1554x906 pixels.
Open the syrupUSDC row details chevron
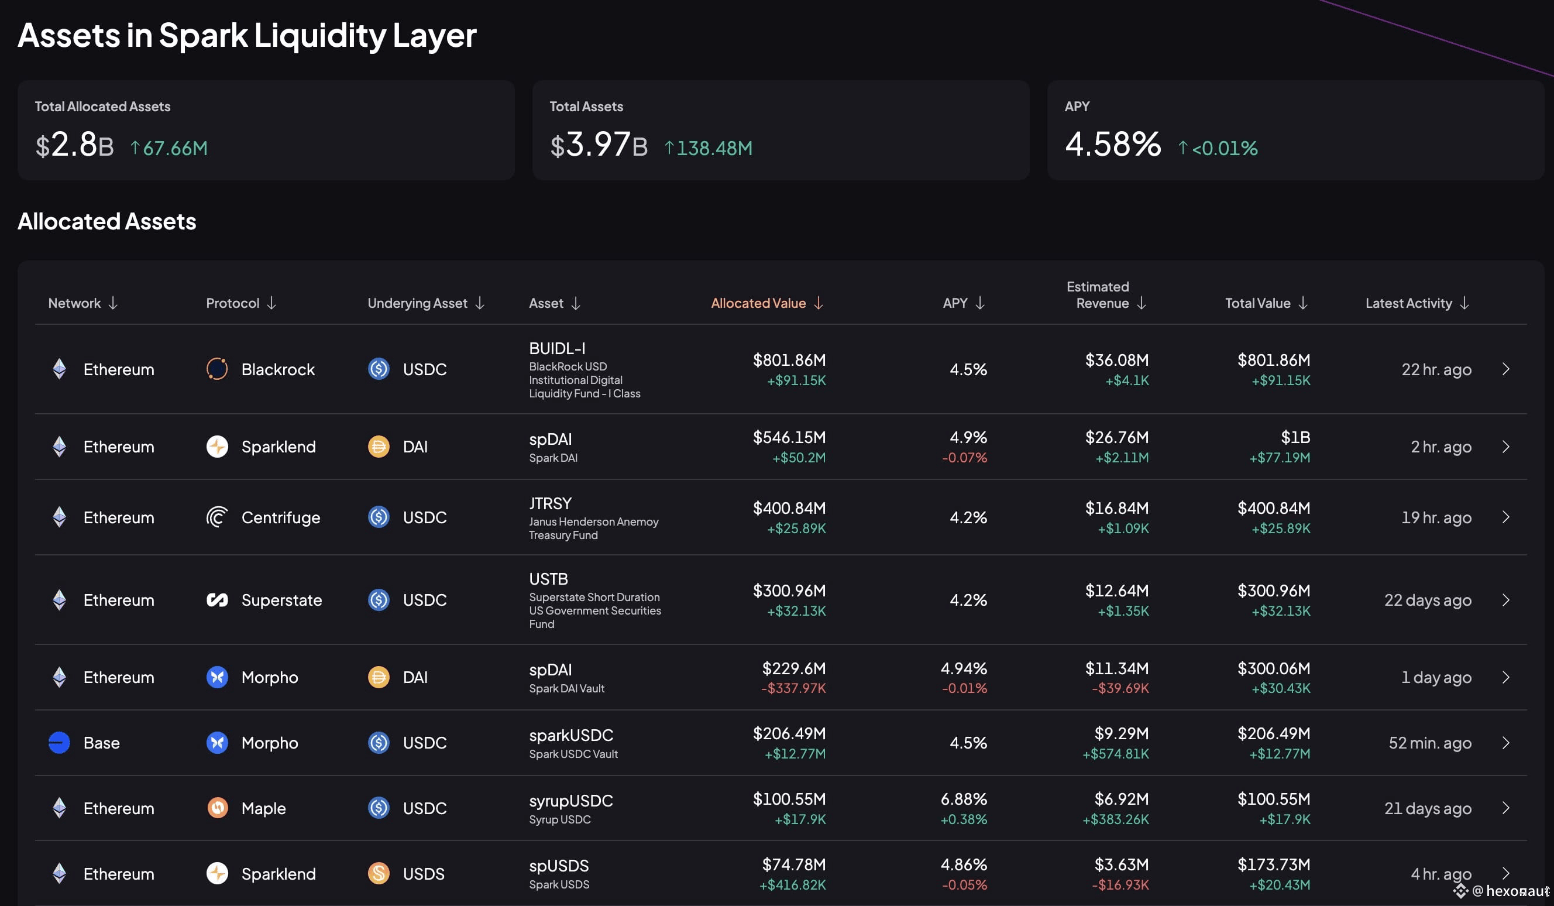pyautogui.click(x=1505, y=808)
